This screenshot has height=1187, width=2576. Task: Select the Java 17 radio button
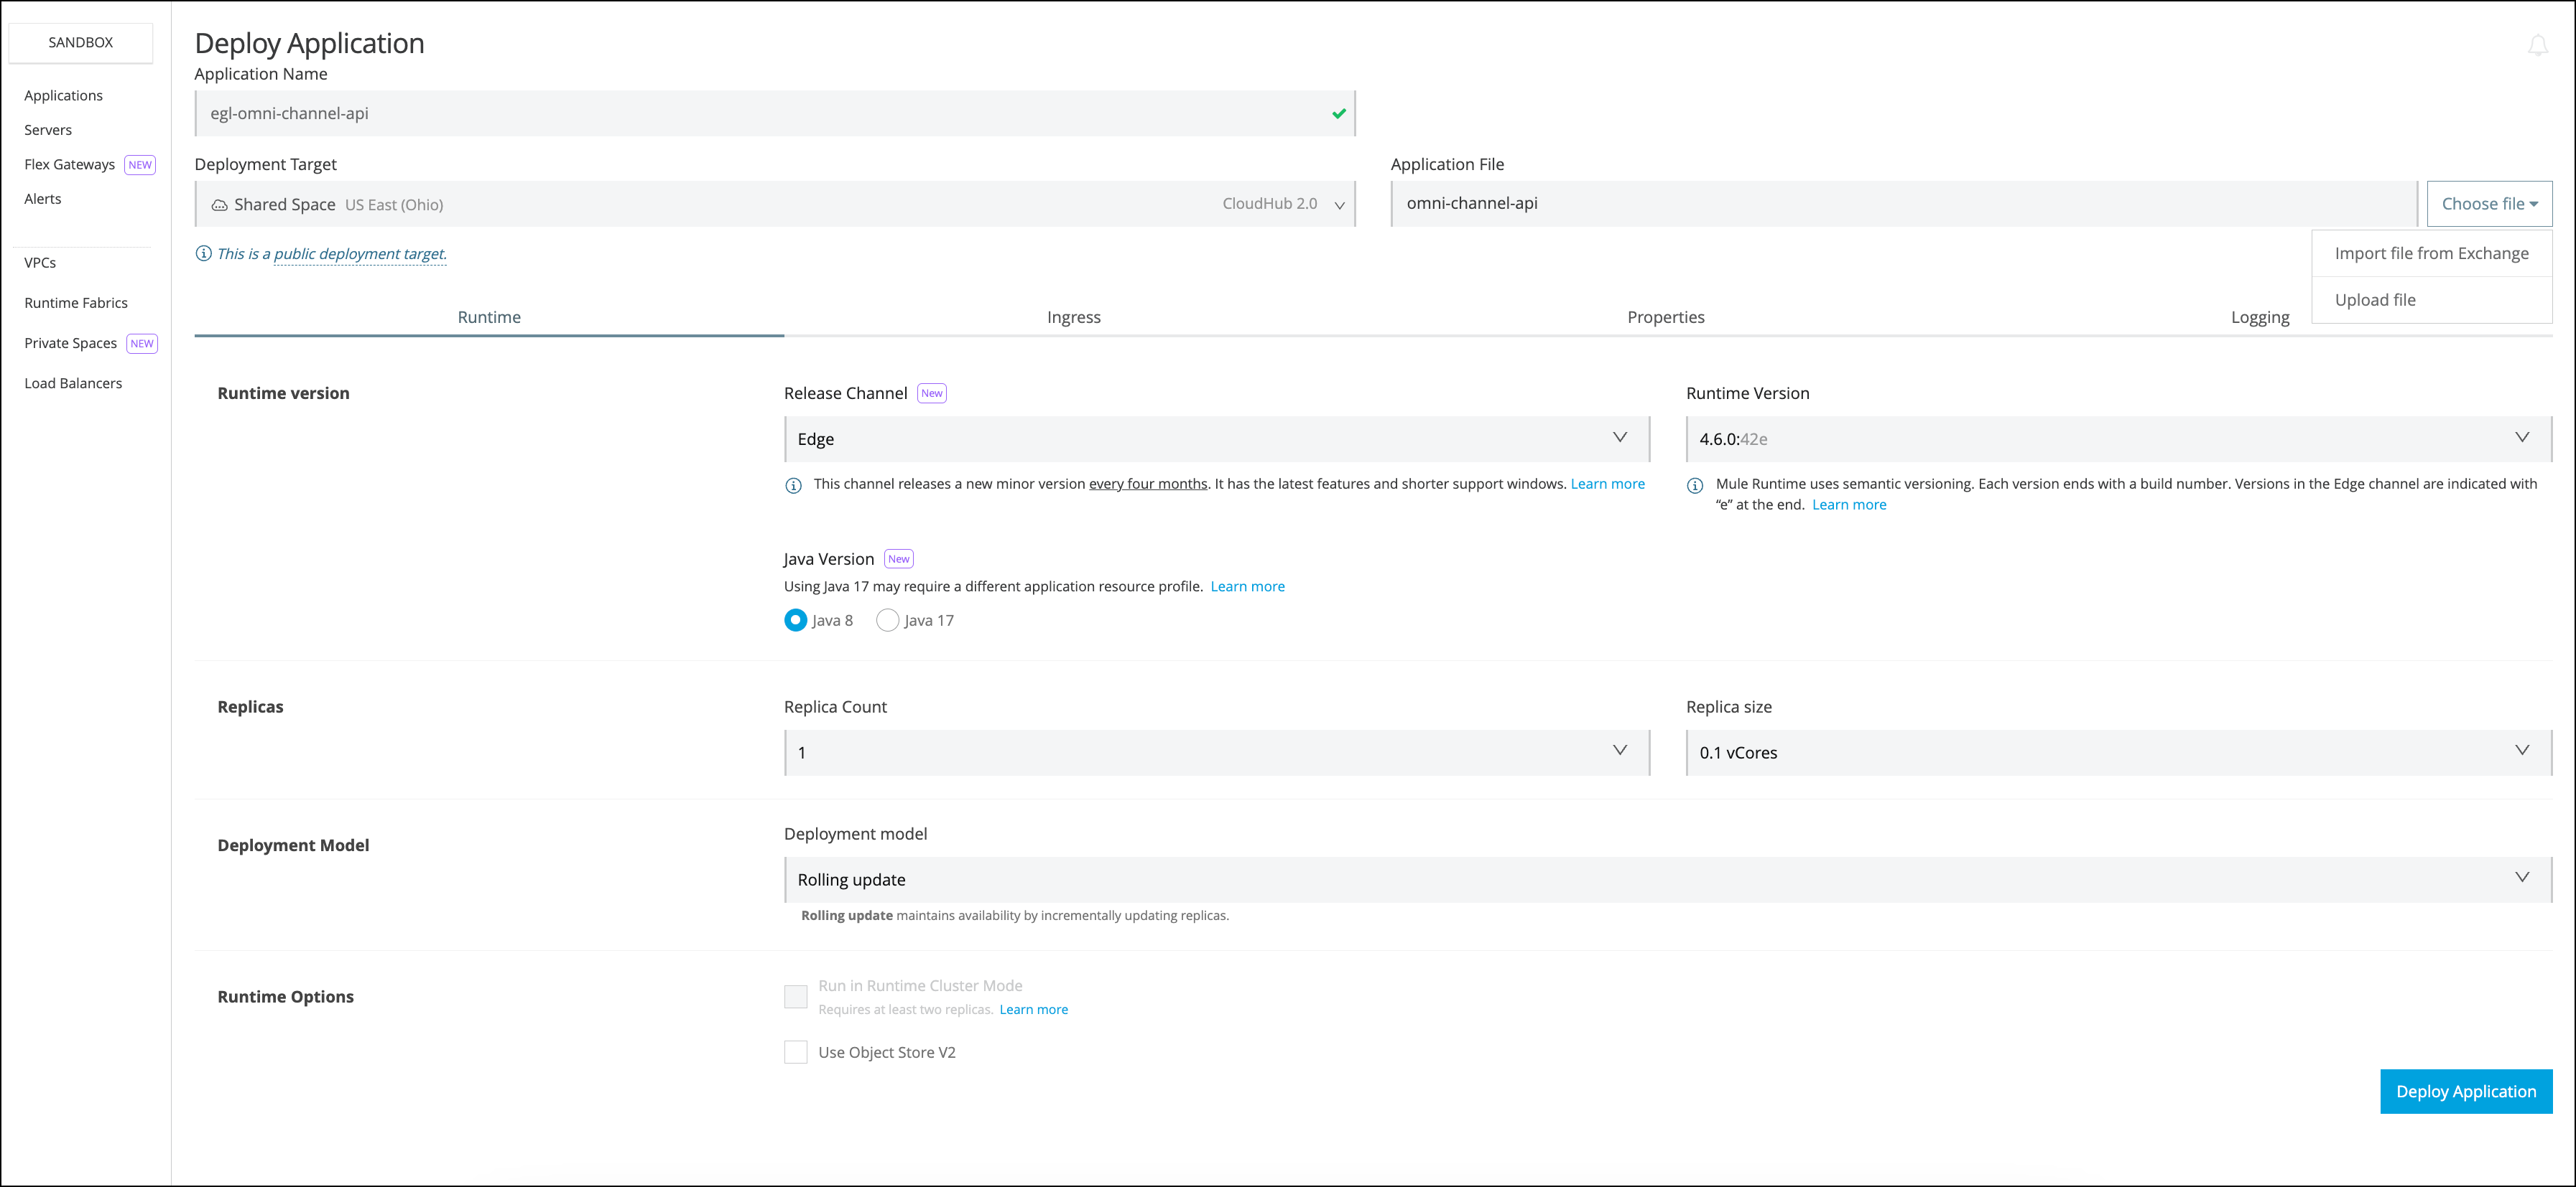click(x=887, y=621)
